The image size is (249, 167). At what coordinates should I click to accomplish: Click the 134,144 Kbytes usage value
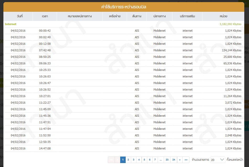point(232,50)
